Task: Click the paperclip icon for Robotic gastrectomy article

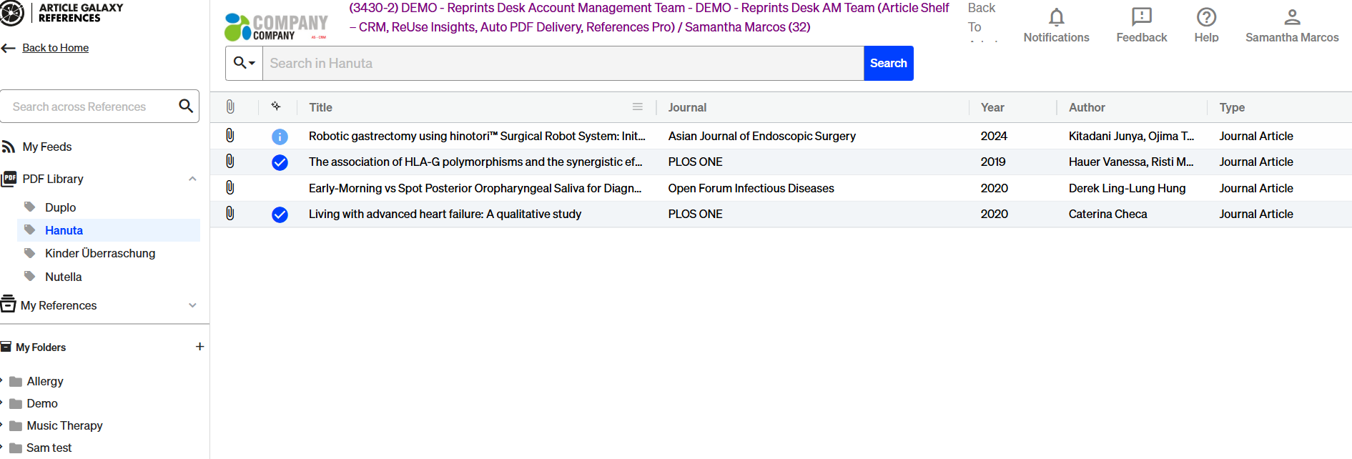Action: point(230,136)
